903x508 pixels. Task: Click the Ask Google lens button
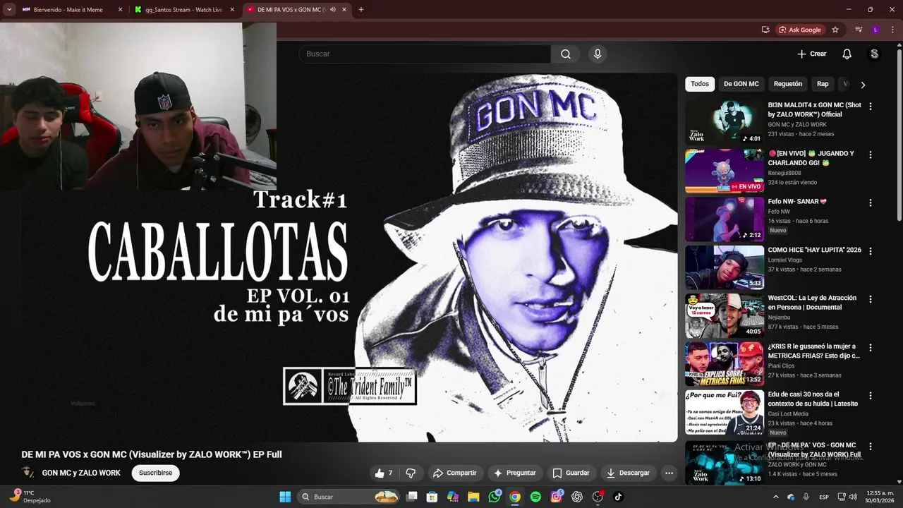click(800, 30)
